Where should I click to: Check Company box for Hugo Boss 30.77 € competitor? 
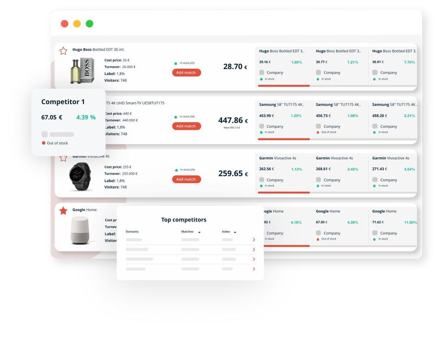click(x=318, y=72)
